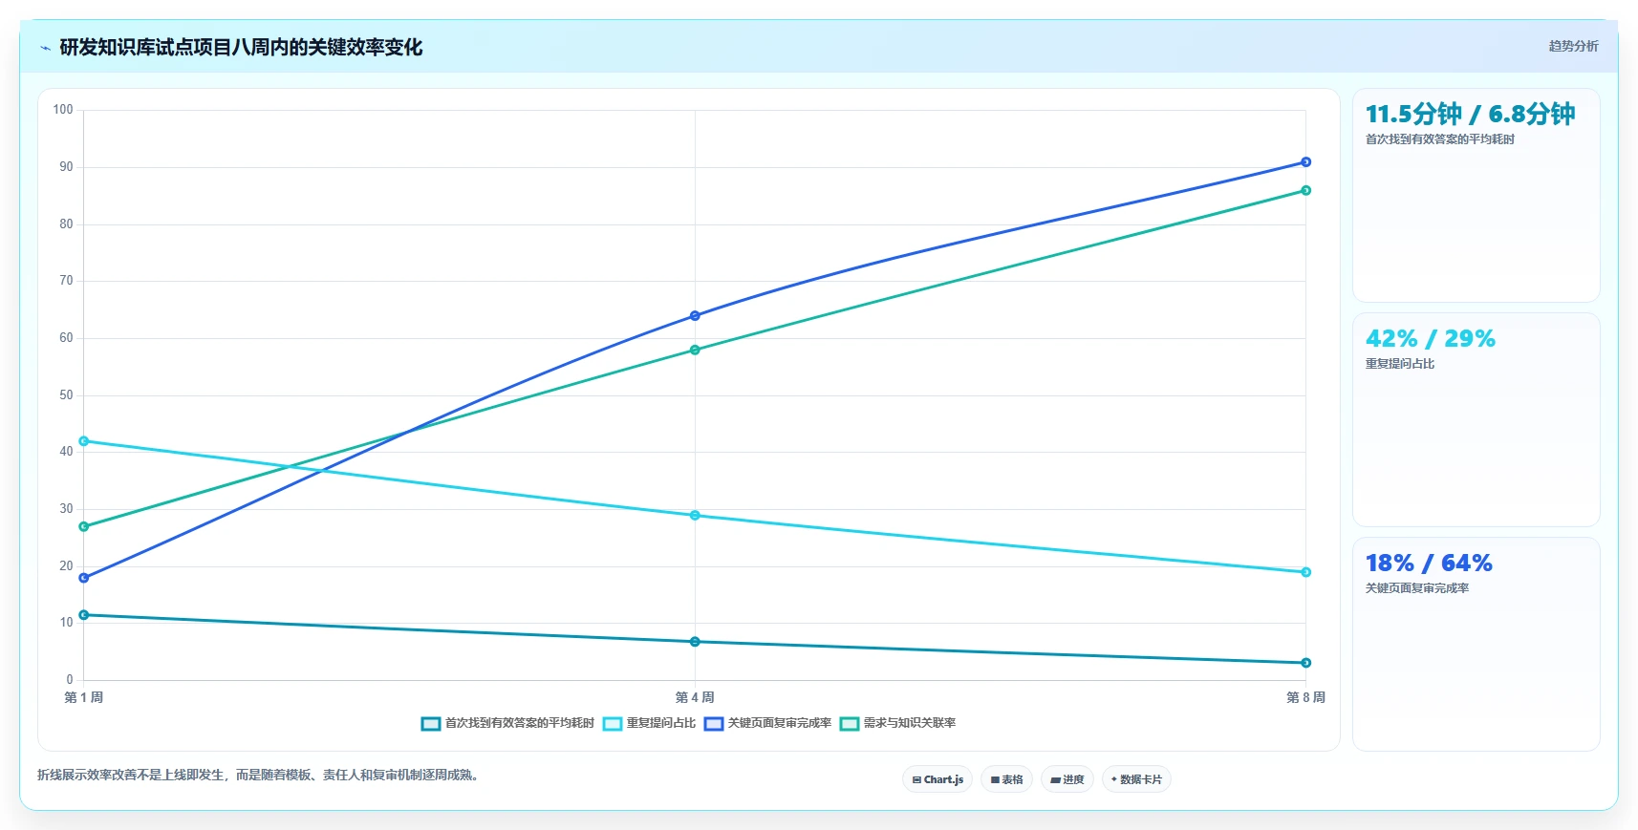Click the Chart.js tag chip
The image size is (1638, 830).
coord(938,779)
